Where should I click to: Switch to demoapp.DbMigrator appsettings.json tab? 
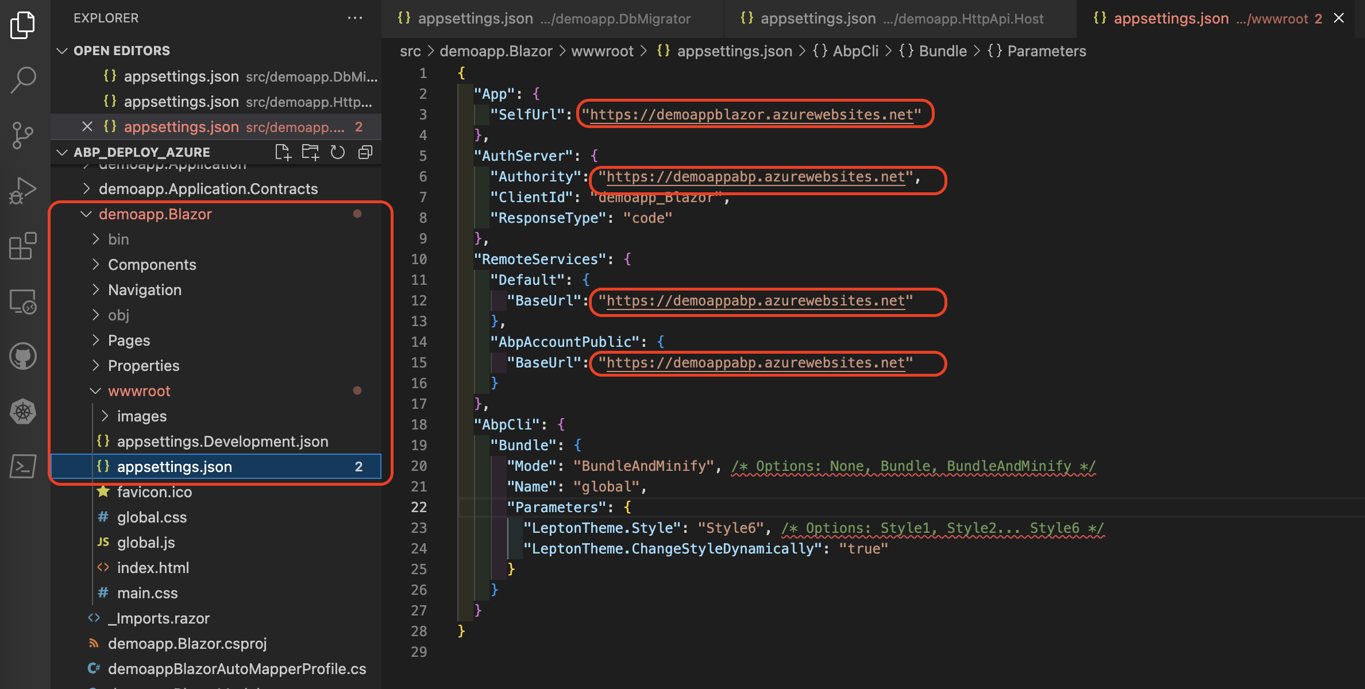(543, 18)
